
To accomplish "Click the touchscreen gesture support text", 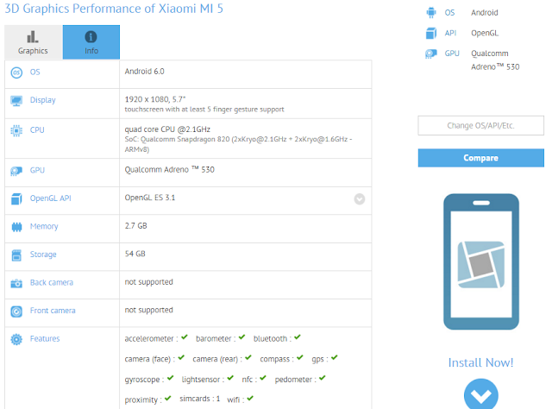I will pyautogui.click(x=204, y=110).
